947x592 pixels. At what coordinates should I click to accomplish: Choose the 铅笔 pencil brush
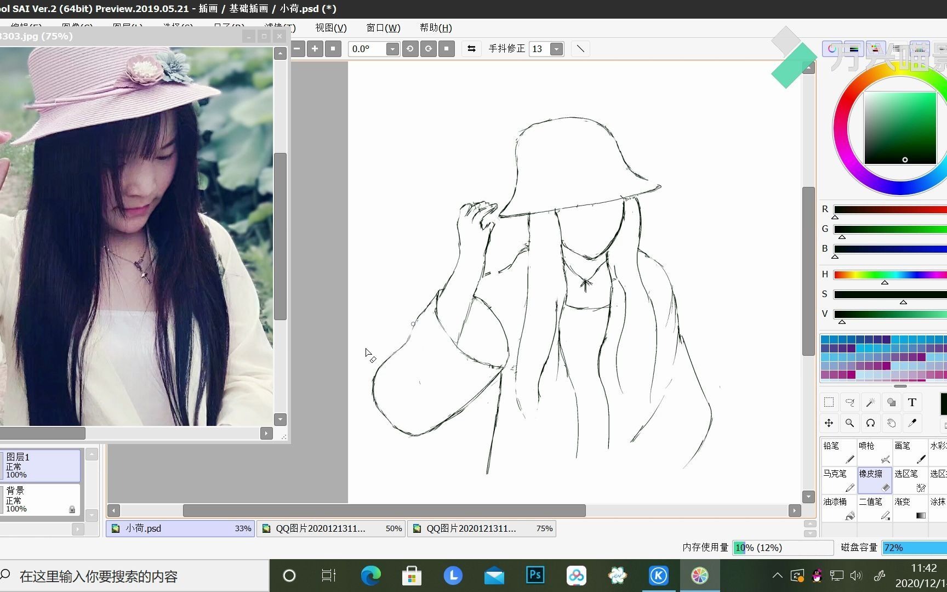(838, 452)
